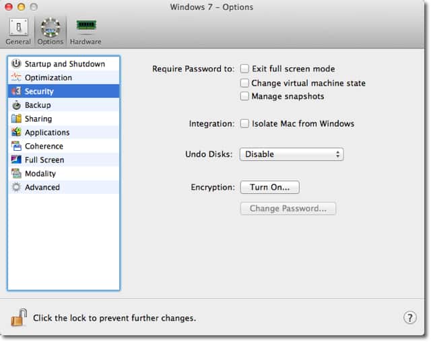Open the General toolbar tab icon
431x342 pixels.
(x=18, y=28)
